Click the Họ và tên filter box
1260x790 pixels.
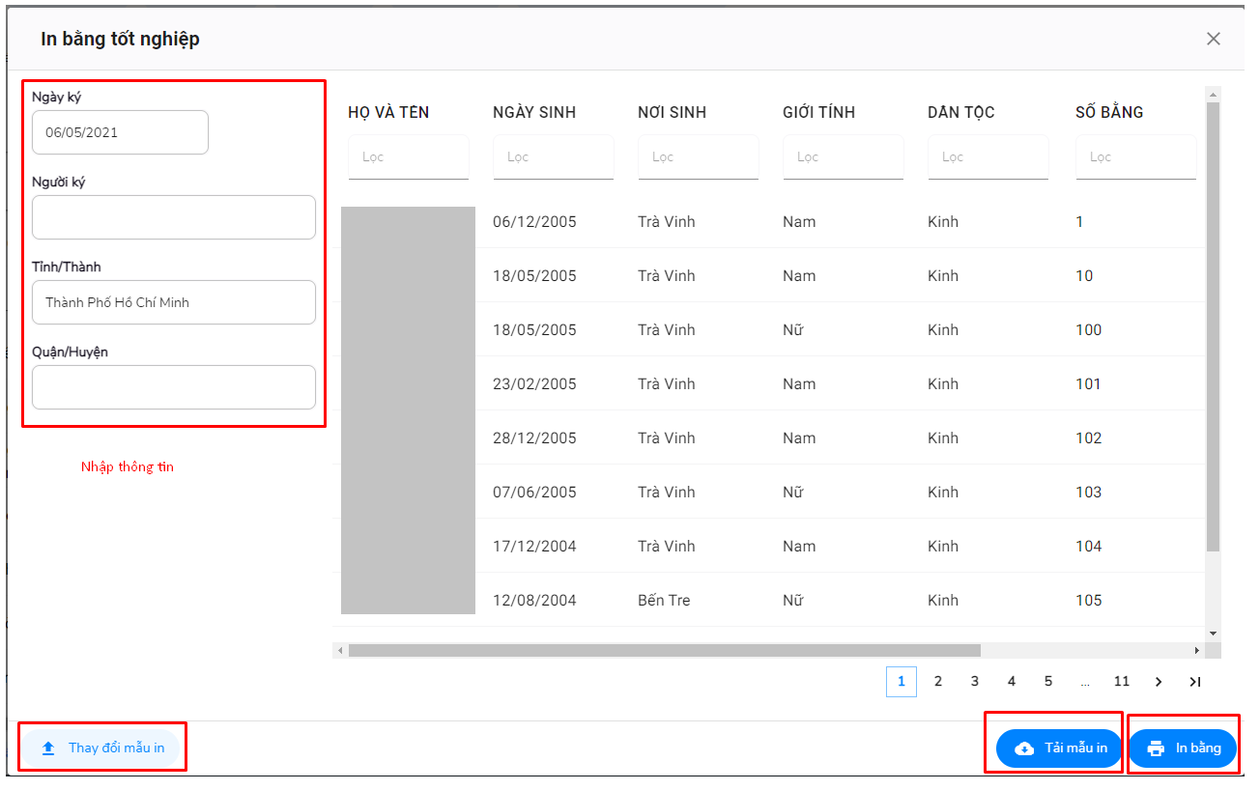(x=409, y=157)
